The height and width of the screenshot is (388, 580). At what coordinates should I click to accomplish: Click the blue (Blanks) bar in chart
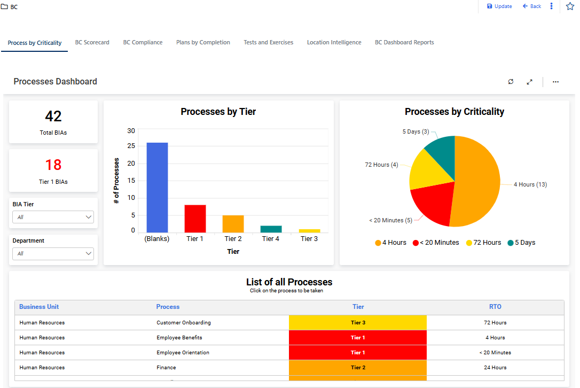tap(157, 187)
